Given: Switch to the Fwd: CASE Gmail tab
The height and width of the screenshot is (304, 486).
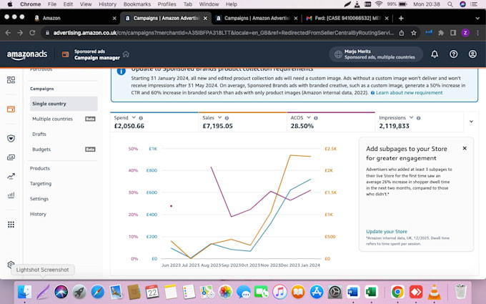Looking at the screenshot, I should click(347, 19).
